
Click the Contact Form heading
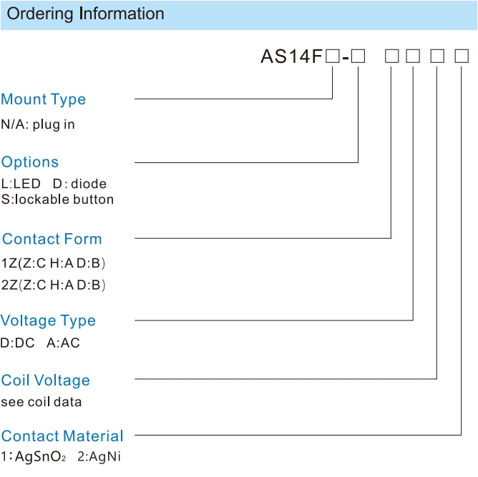click(x=52, y=239)
